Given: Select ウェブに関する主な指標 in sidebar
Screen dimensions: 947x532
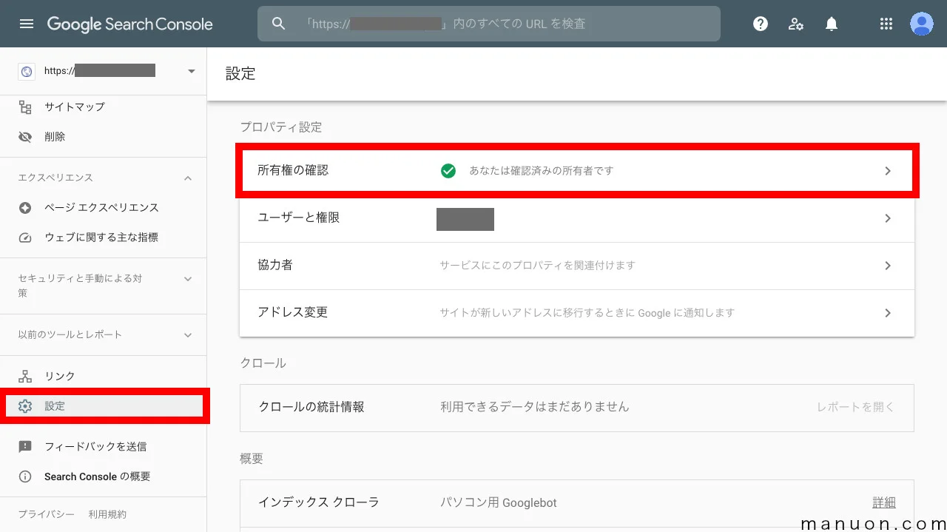Looking at the screenshot, I should tap(103, 238).
